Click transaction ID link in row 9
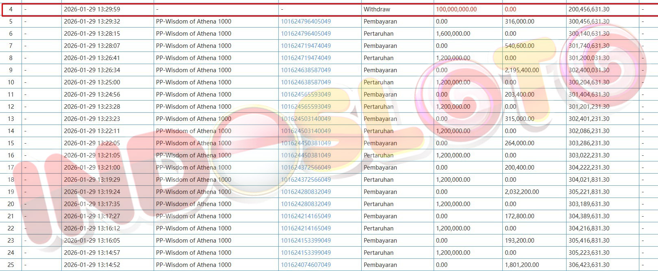Viewport: 658px width, 271px height. [306, 70]
